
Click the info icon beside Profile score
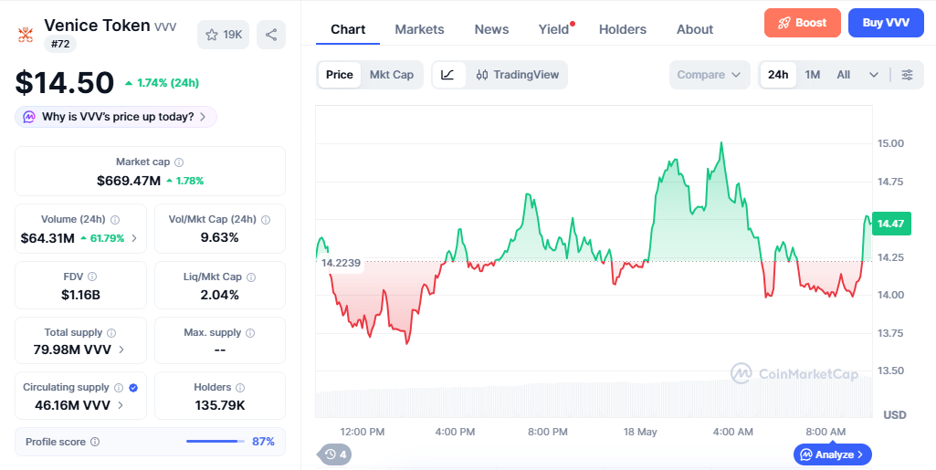(95, 442)
